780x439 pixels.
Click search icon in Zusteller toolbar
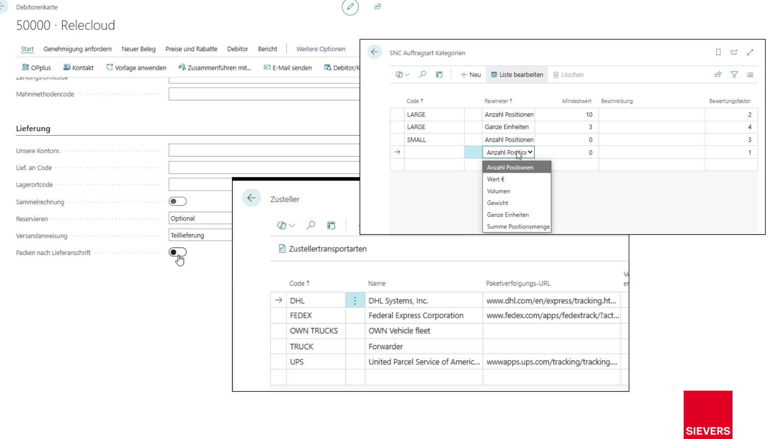(311, 225)
